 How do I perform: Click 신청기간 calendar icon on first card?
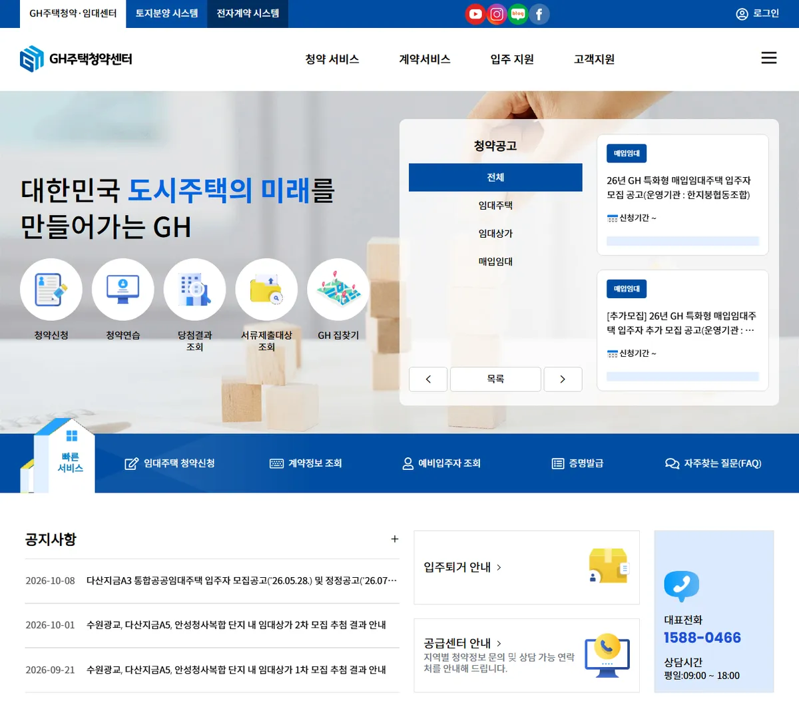[613, 218]
